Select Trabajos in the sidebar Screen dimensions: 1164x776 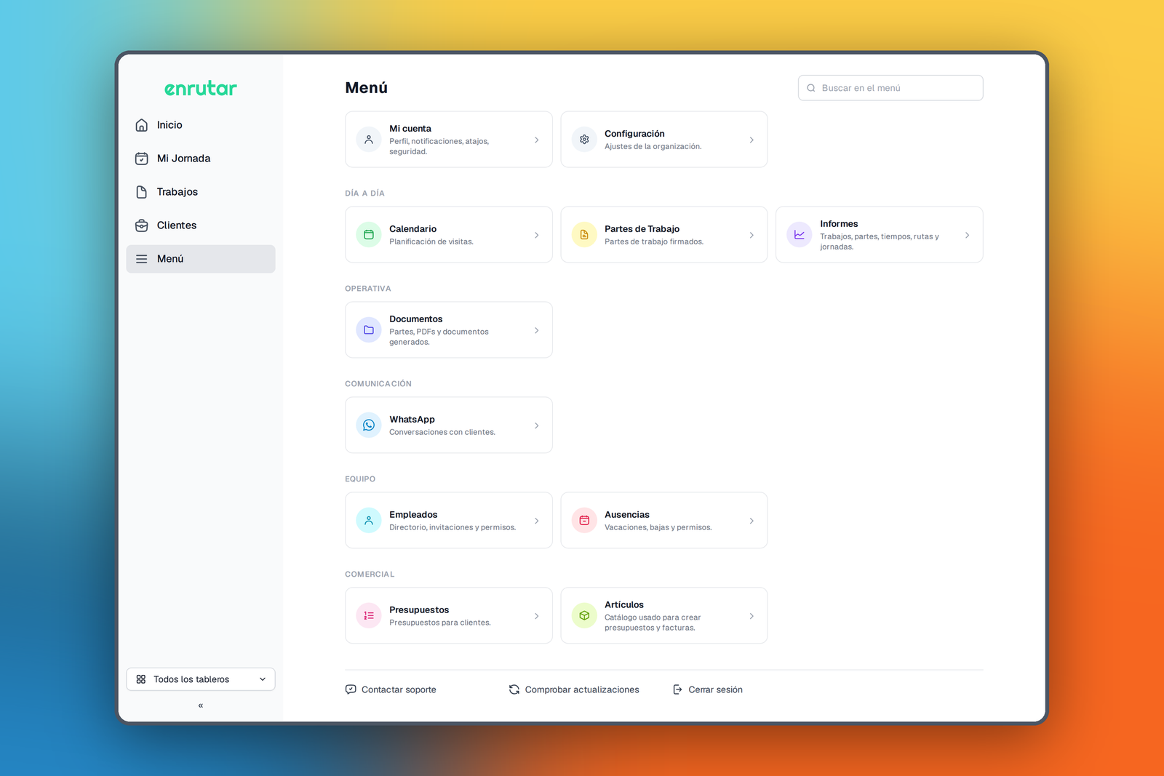[x=201, y=192]
